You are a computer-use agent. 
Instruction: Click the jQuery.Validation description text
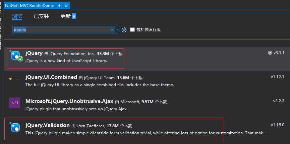coord(146,133)
